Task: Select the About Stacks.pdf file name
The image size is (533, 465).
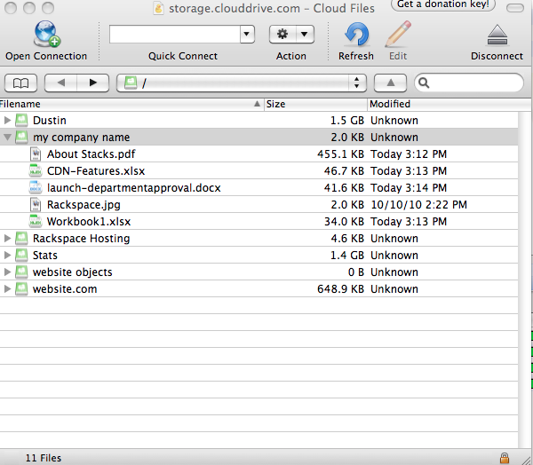Action: point(91,154)
